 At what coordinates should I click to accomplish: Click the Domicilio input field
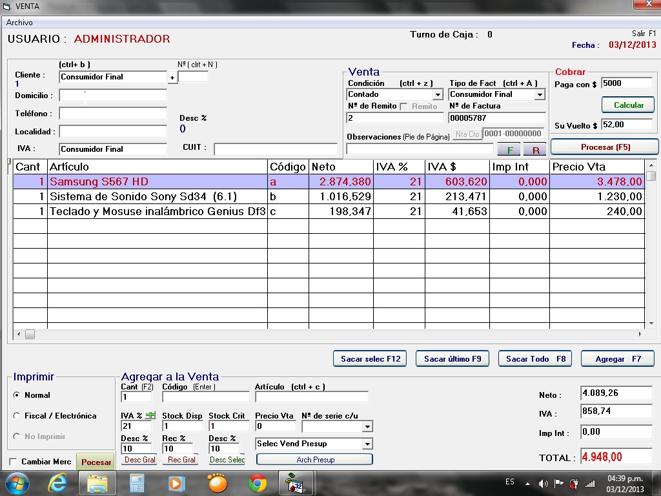(113, 96)
